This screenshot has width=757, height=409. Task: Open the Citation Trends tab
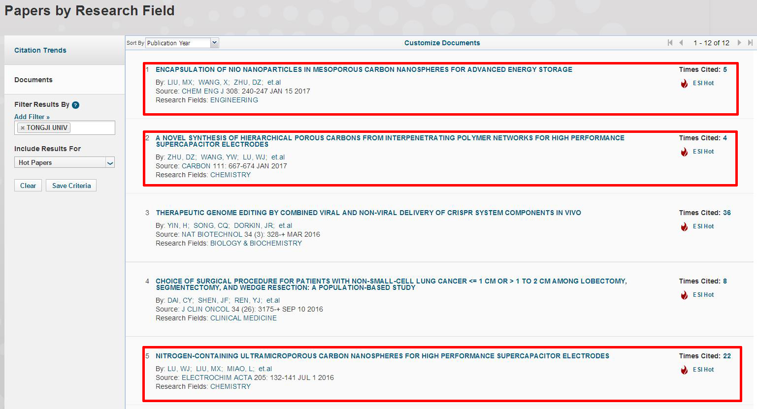[x=40, y=50]
